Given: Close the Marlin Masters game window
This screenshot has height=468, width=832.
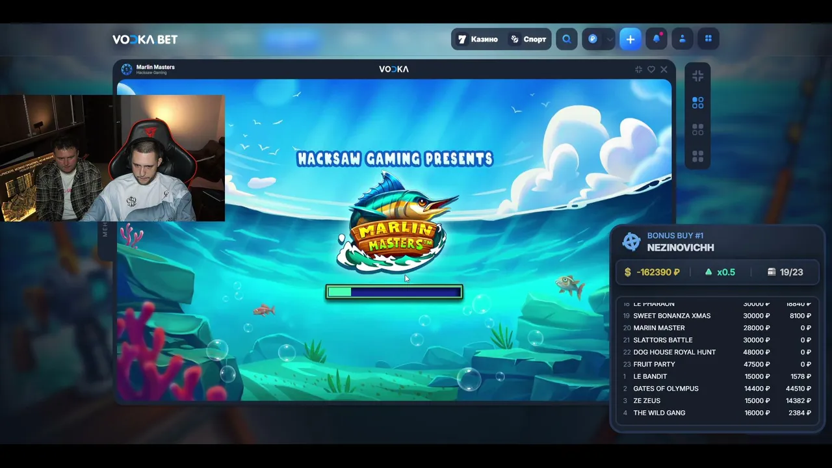Looking at the screenshot, I should coord(664,69).
